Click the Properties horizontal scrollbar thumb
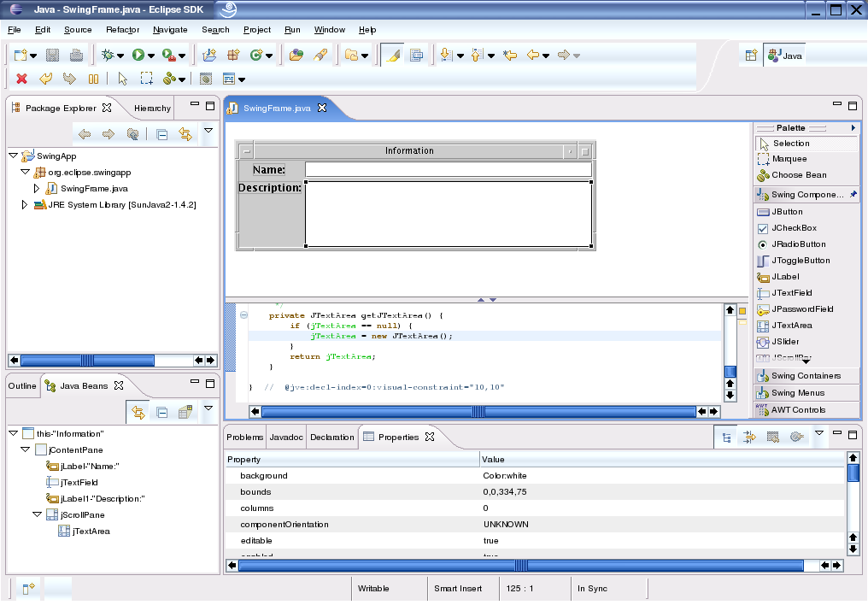 (x=520, y=566)
